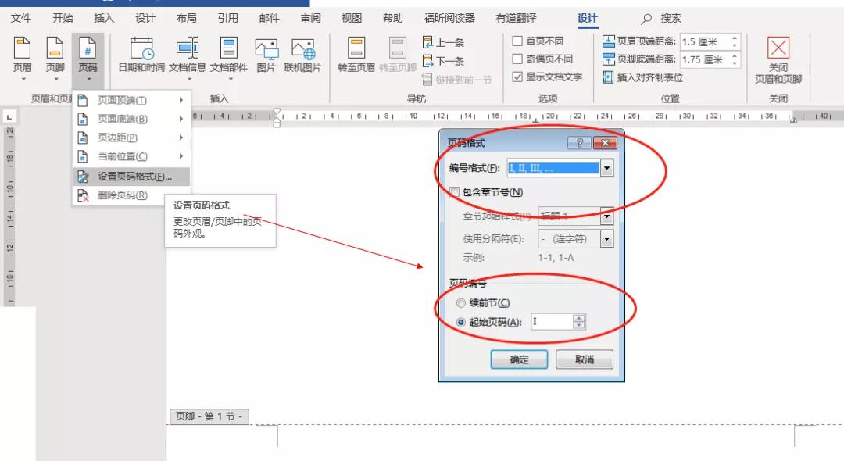
Task: Open the 页脚 (Footer) gallery icon
Action: 53,47
